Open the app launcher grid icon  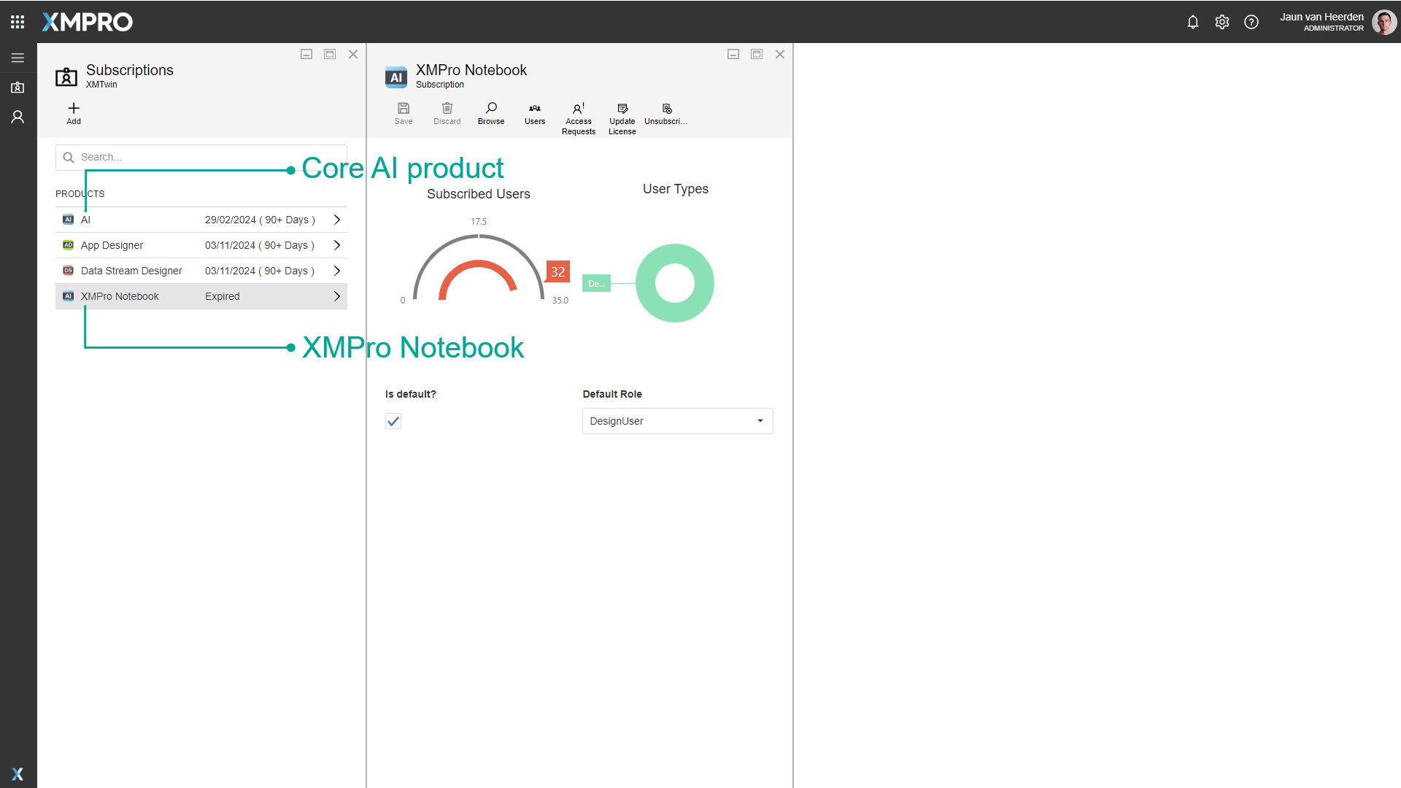coord(18,22)
